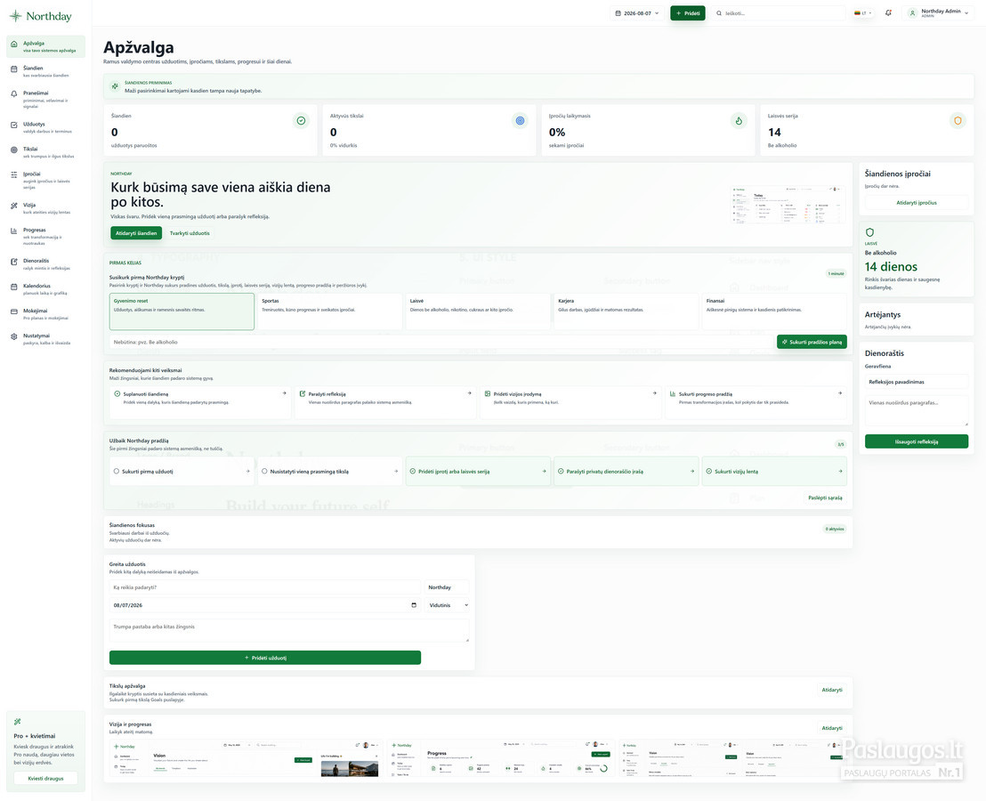Click the shield icon on Laisvės serija card
Screen dimensions: 986x801
[958, 121]
